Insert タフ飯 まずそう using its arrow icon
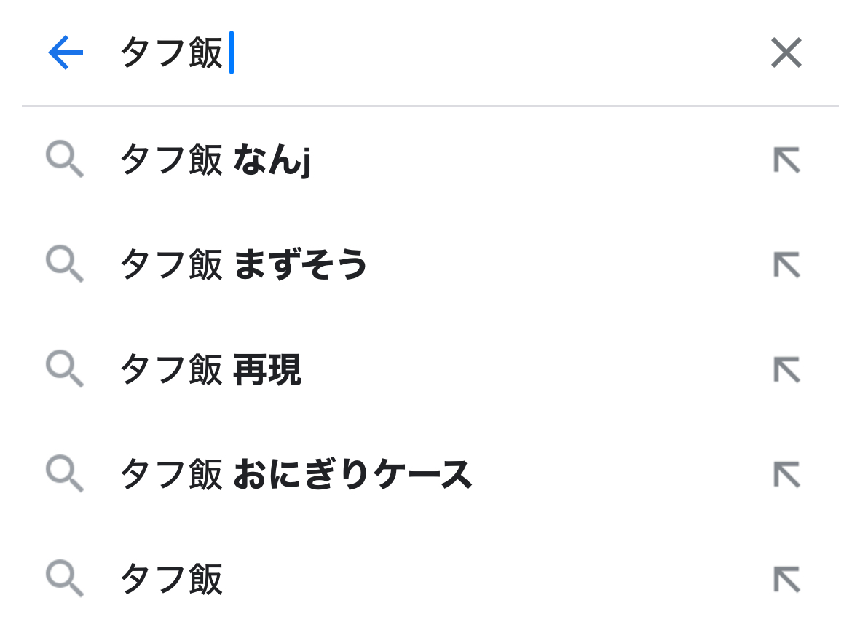The height and width of the screenshot is (630, 852). pyautogui.click(x=786, y=265)
